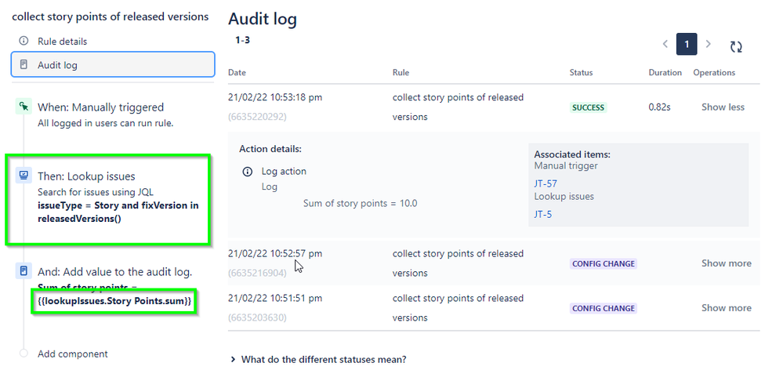Click the Rule details info icon
Image resolution: width=783 pixels, height=381 pixels.
24,41
